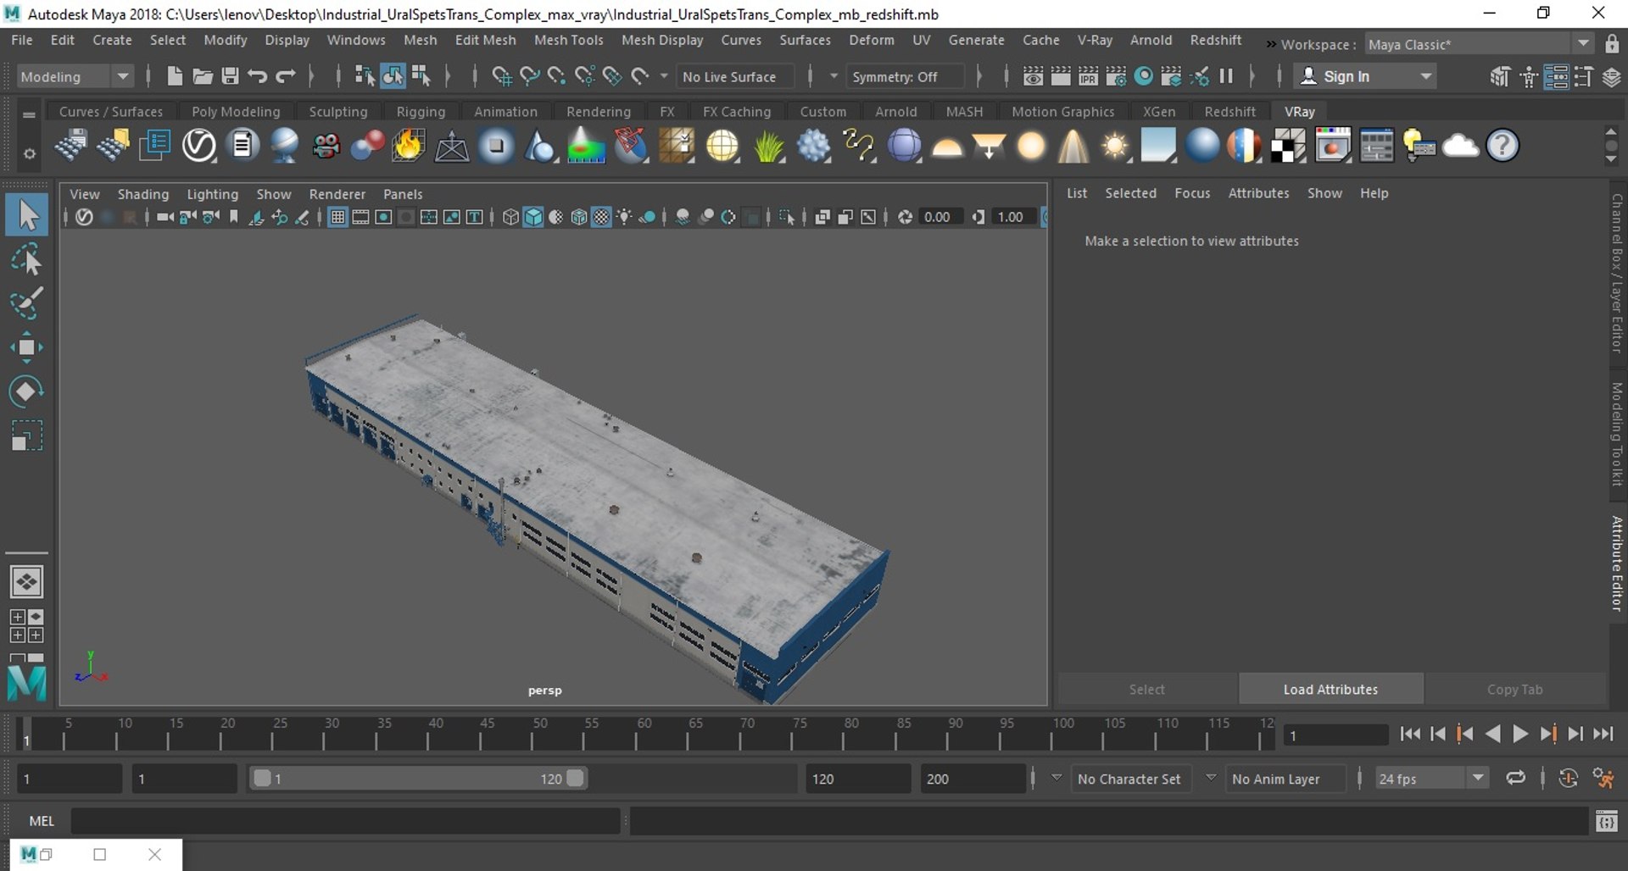Viewport: 1628px width, 871px height.
Task: Open the render view icon
Action: (1032, 76)
